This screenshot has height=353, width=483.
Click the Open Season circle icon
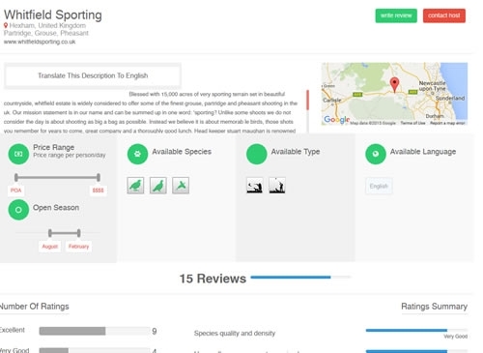coord(18,210)
